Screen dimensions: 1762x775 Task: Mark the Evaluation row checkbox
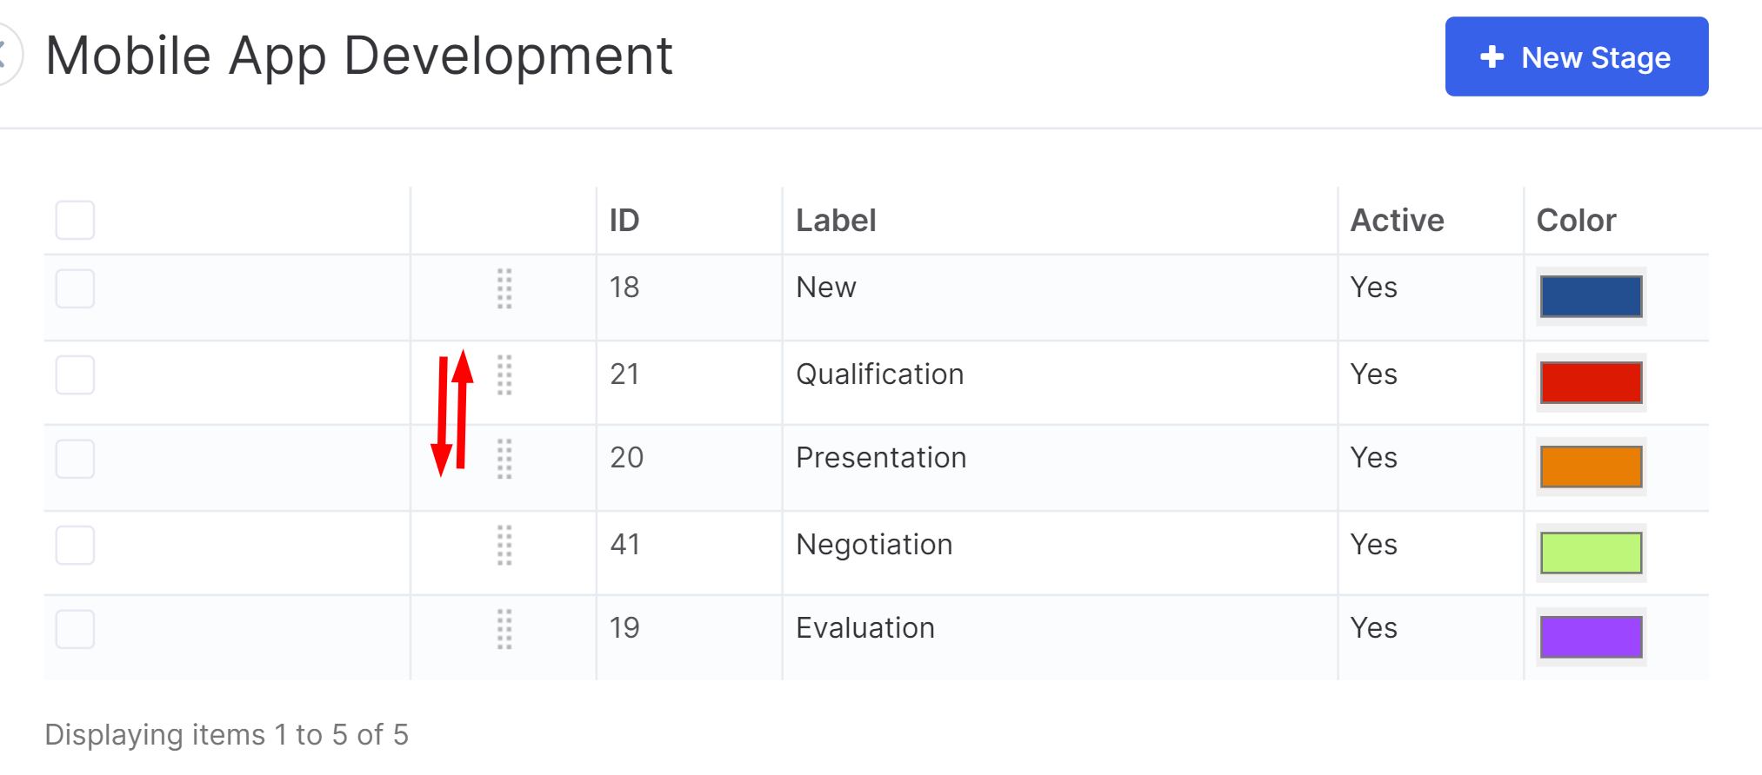pyautogui.click(x=75, y=629)
